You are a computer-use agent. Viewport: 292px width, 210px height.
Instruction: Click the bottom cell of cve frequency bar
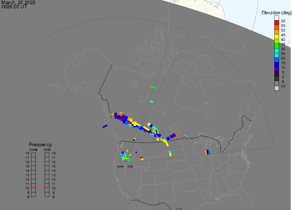point(47,194)
